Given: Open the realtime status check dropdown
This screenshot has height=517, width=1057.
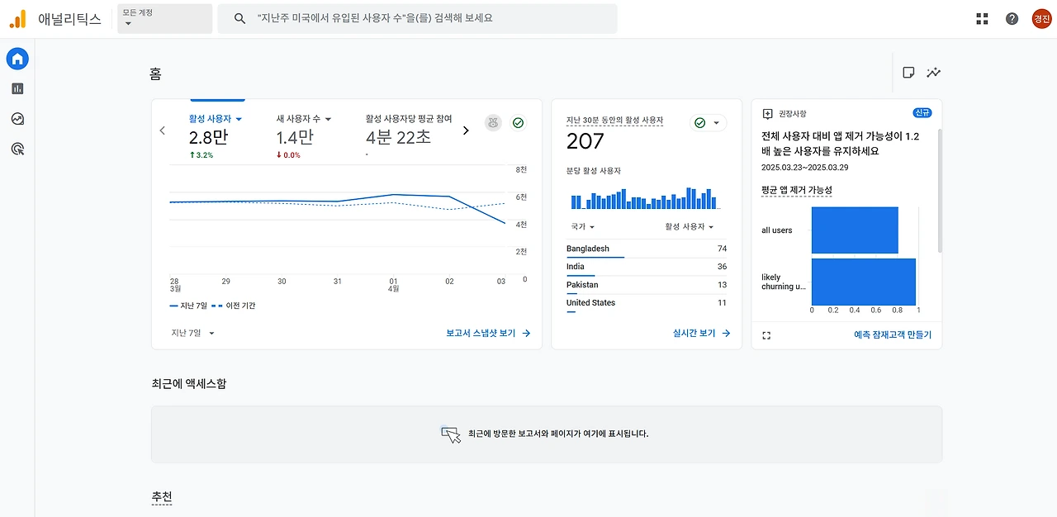Looking at the screenshot, I should [x=708, y=123].
